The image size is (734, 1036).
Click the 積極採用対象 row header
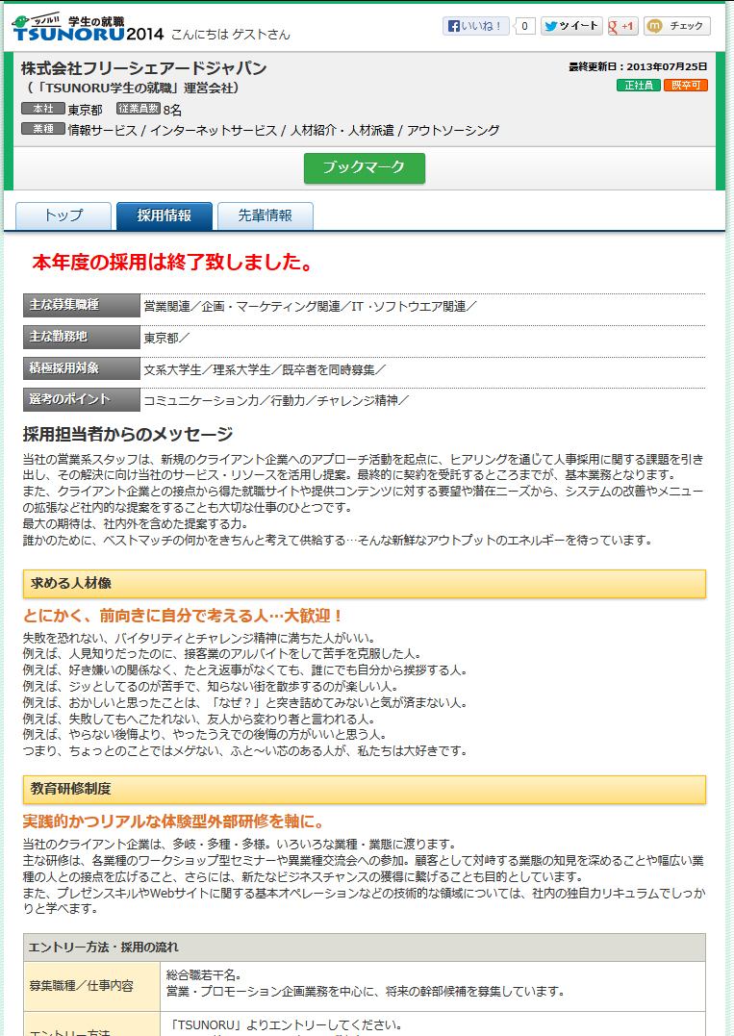pyautogui.click(x=82, y=368)
